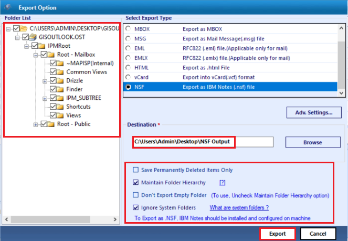Click 'Export as IBM Notes (.nsf) file' description
Screen dimensions: 348x241
pyautogui.click(x=218, y=87)
